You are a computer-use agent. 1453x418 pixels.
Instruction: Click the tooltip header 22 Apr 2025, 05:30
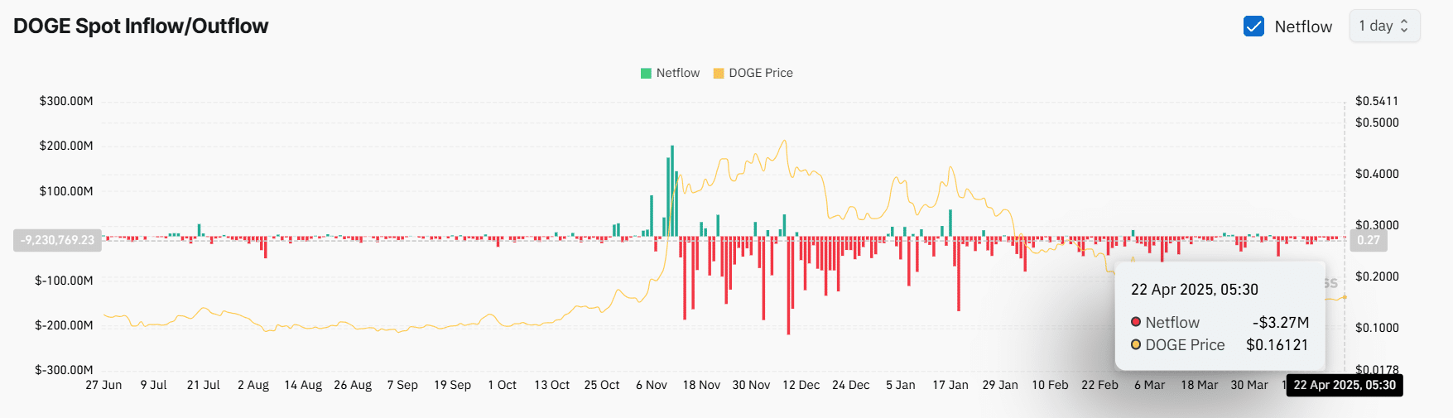1195,290
